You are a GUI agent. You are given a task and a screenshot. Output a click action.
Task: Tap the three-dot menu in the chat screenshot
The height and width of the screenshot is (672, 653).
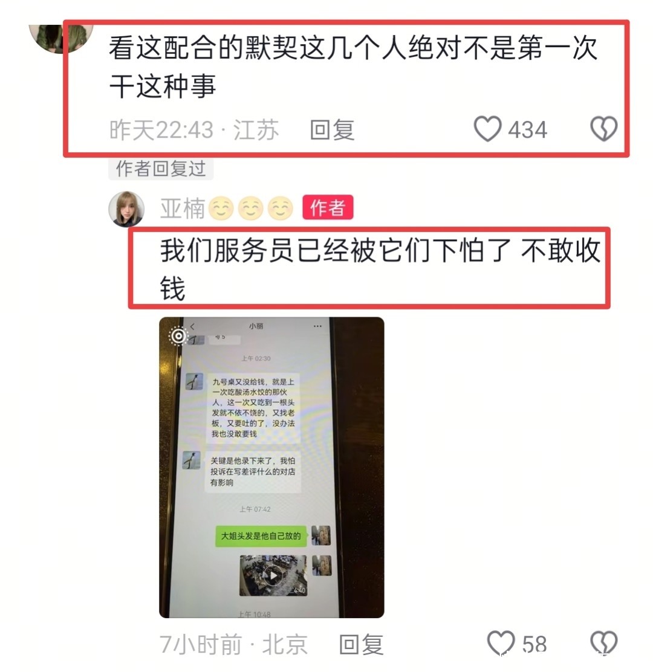coord(317,326)
